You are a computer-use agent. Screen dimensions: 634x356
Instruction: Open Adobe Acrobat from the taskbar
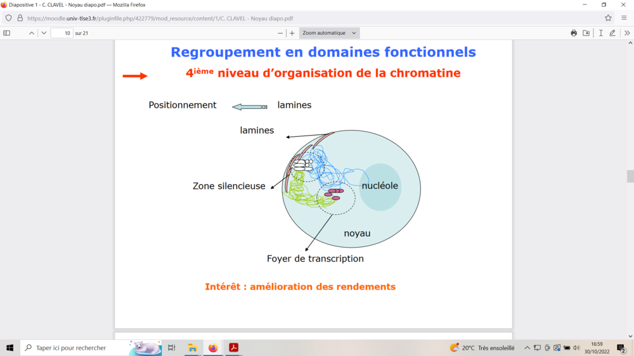click(x=233, y=348)
